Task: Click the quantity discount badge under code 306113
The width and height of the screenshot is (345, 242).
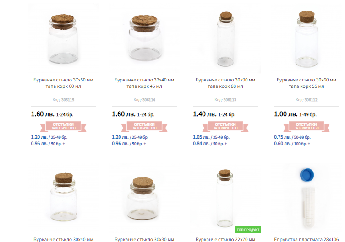Action: click(x=225, y=126)
